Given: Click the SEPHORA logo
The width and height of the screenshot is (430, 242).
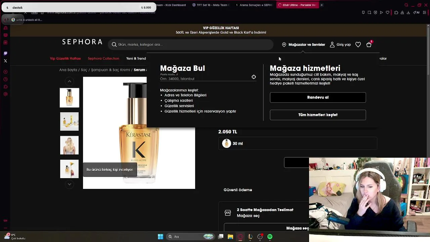Looking at the screenshot, I should [82, 42].
